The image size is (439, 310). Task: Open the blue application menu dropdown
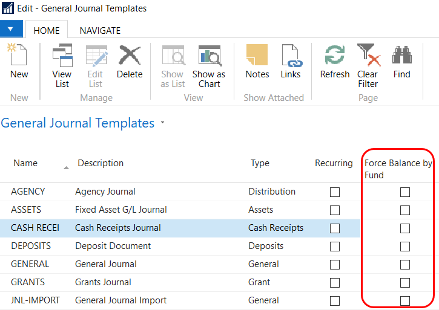[x=12, y=30]
